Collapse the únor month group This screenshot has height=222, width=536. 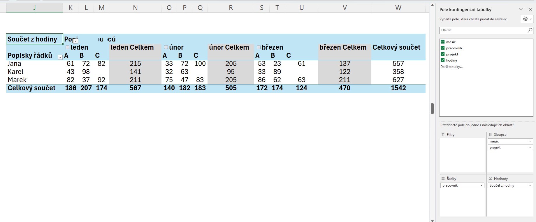(x=166, y=47)
